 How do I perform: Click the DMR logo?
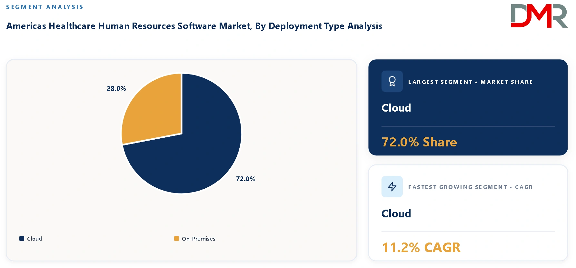(539, 16)
